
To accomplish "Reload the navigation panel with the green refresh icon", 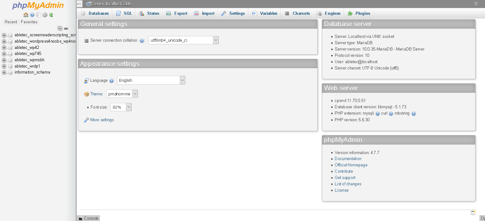I will [x=51, y=15].
